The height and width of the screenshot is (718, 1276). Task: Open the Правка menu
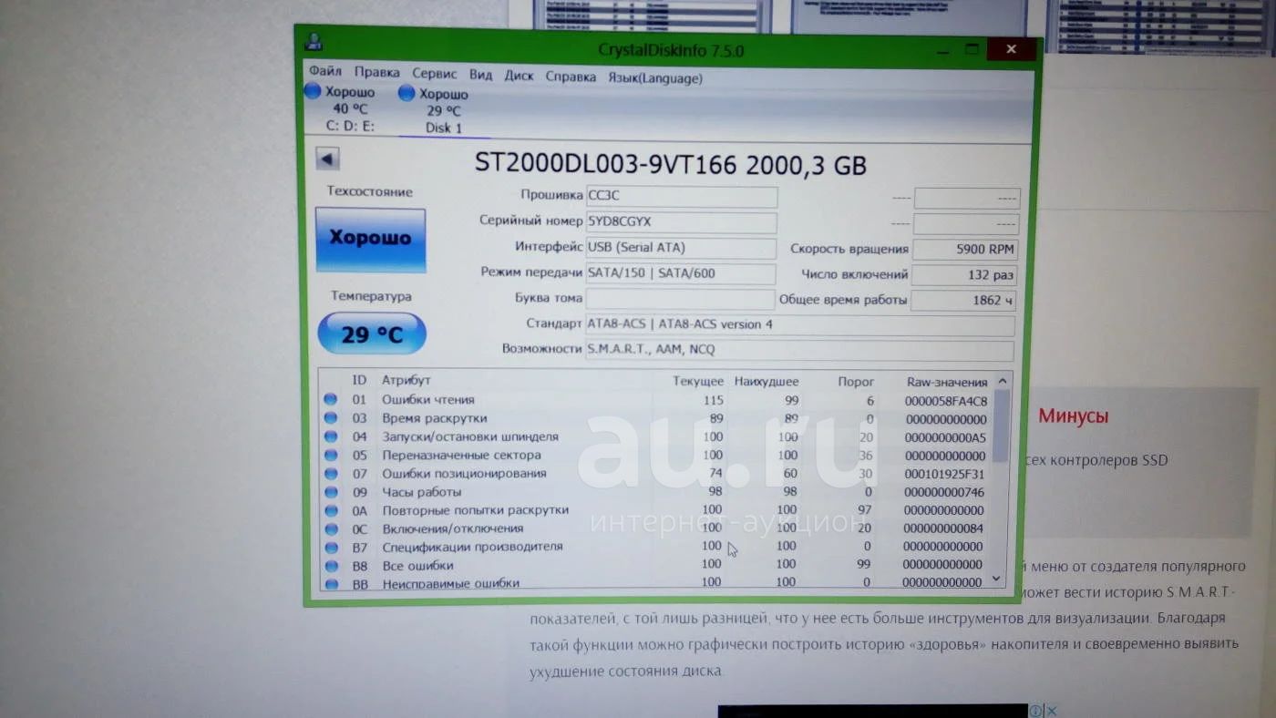pyautogui.click(x=377, y=73)
